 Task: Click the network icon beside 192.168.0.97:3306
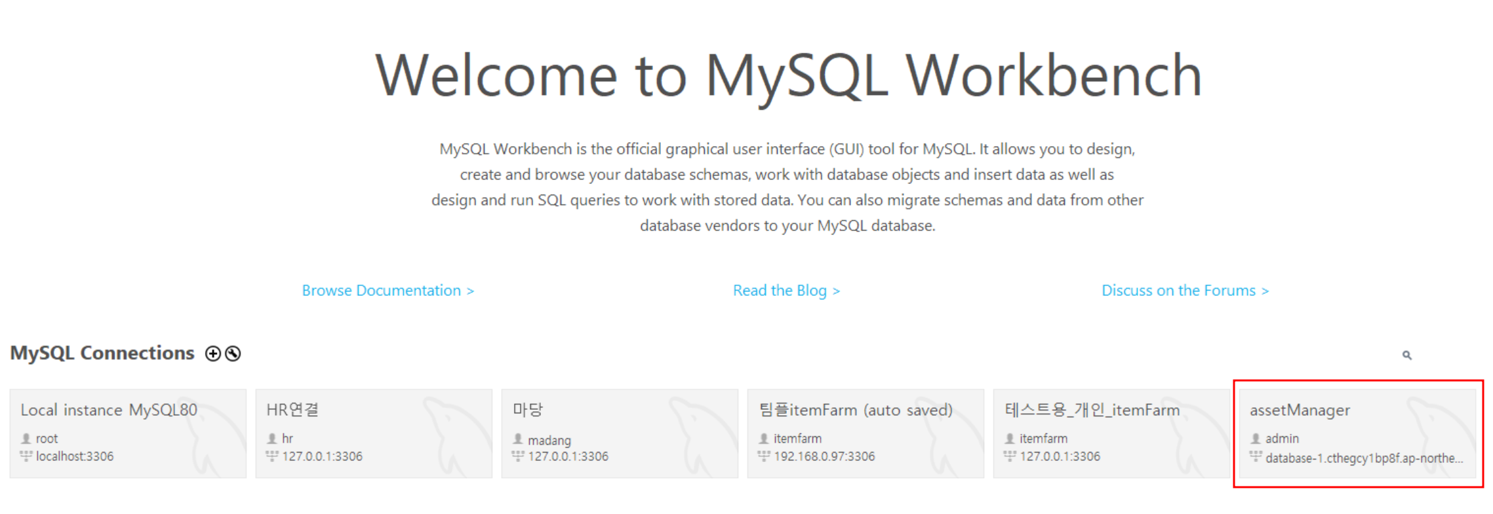tap(764, 455)
